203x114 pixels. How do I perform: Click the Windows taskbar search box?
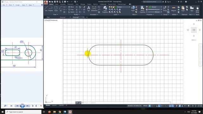tap(23, 112)
